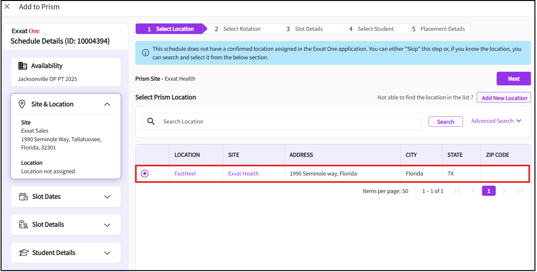Click the Slot Details building-person icon
Viewport: 537px width, 272px height.
pos(24,224)
